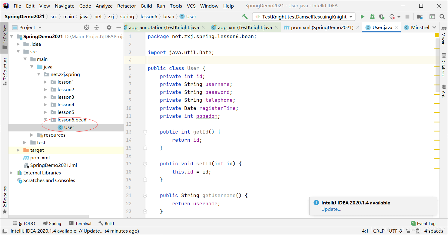
Task: Click the Profiler run icon
Action: pyautogui.click(x=392, y=17)
